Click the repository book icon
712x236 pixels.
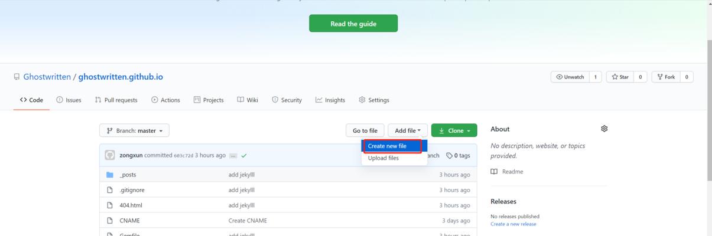click(x=17, y=77)
